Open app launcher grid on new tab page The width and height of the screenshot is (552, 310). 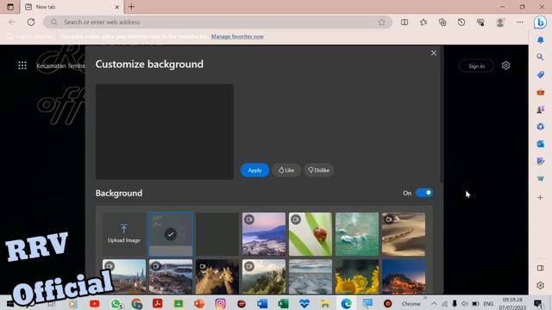[22, 65]
